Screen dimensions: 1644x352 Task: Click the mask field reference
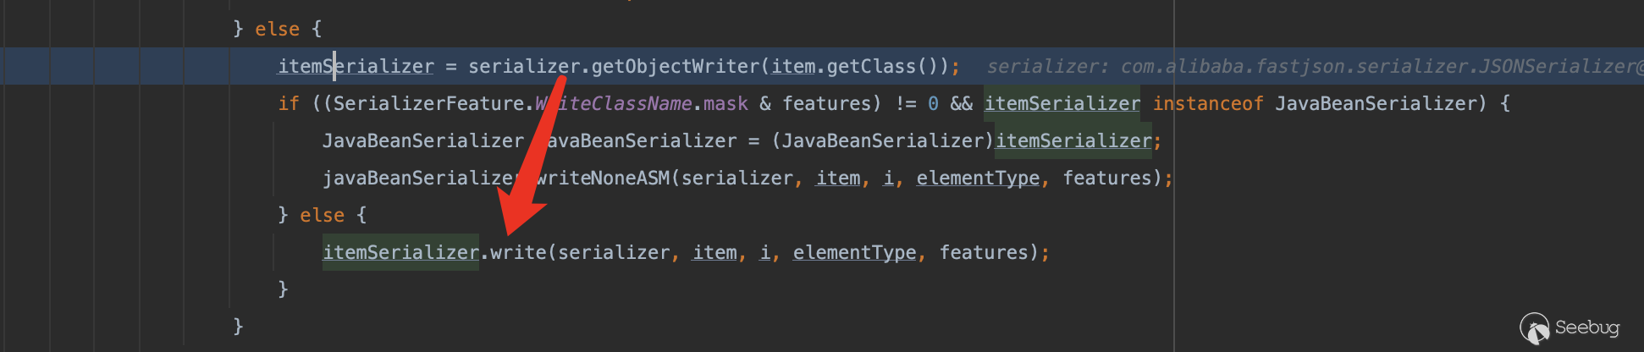[725, 103]
